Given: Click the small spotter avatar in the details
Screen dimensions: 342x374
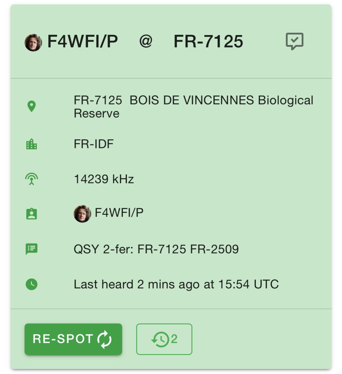Looking at the screenshot, I should (82, 214).
